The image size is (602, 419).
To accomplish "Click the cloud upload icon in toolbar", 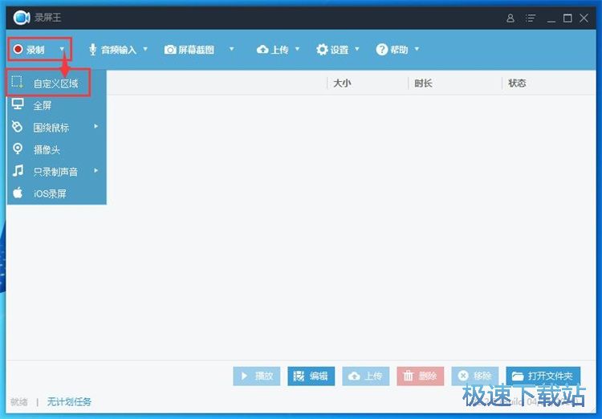I will click(x=262, y=49).
